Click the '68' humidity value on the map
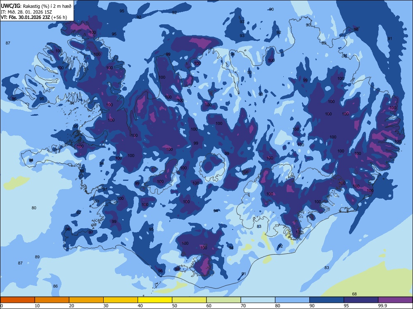Screen dimensions: 413x309 [x=354, y=294]
